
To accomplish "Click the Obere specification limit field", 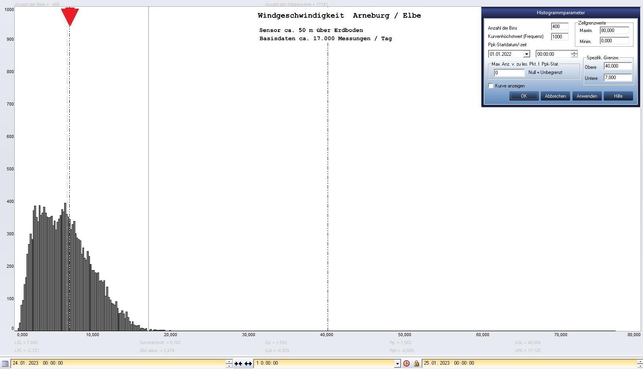I will tap(617, 66).
